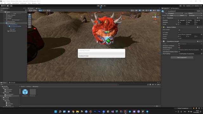Switch to the Game tab

point(38,8)
